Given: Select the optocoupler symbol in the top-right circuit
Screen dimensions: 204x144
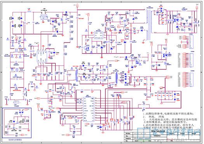Looking at the screenshot, I should point(176,20).
